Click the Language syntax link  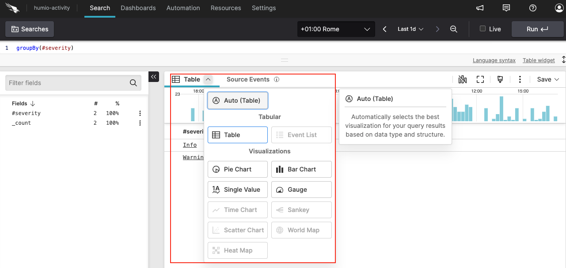[494, 60]
